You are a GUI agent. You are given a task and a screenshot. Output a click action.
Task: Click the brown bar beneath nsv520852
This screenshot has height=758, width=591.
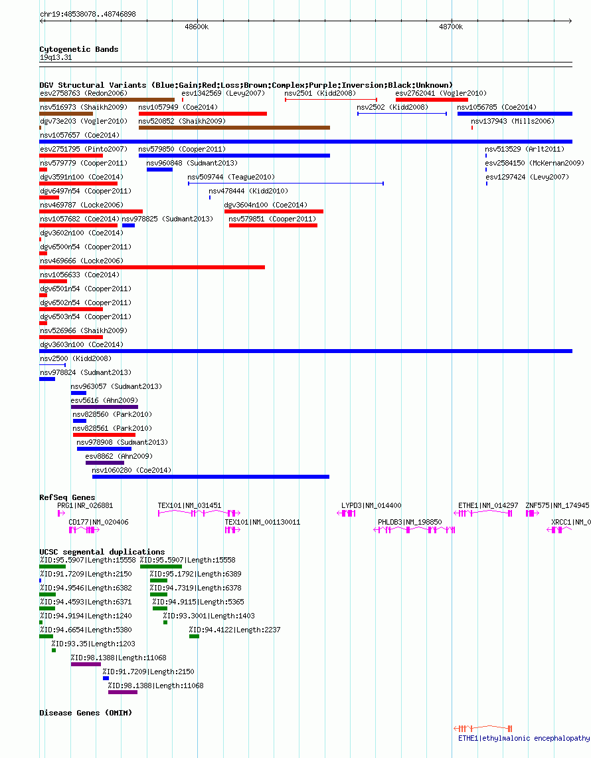click(x=234, y=128)
